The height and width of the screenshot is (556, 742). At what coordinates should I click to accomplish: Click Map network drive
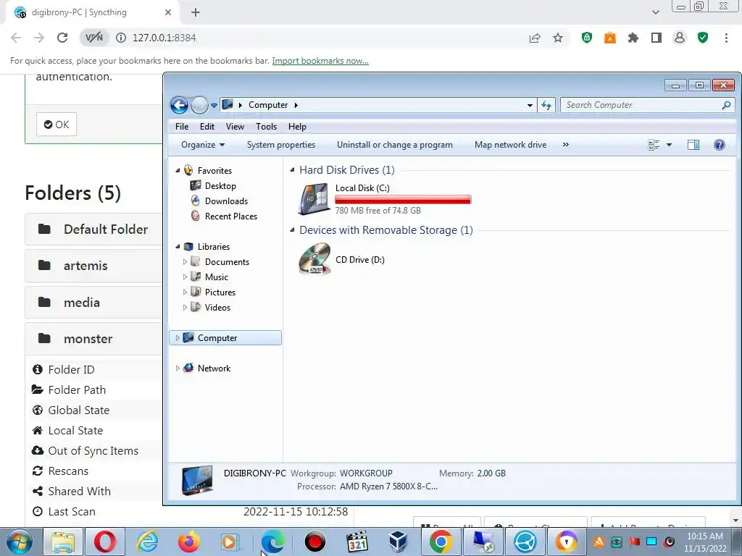click(511, 145)
